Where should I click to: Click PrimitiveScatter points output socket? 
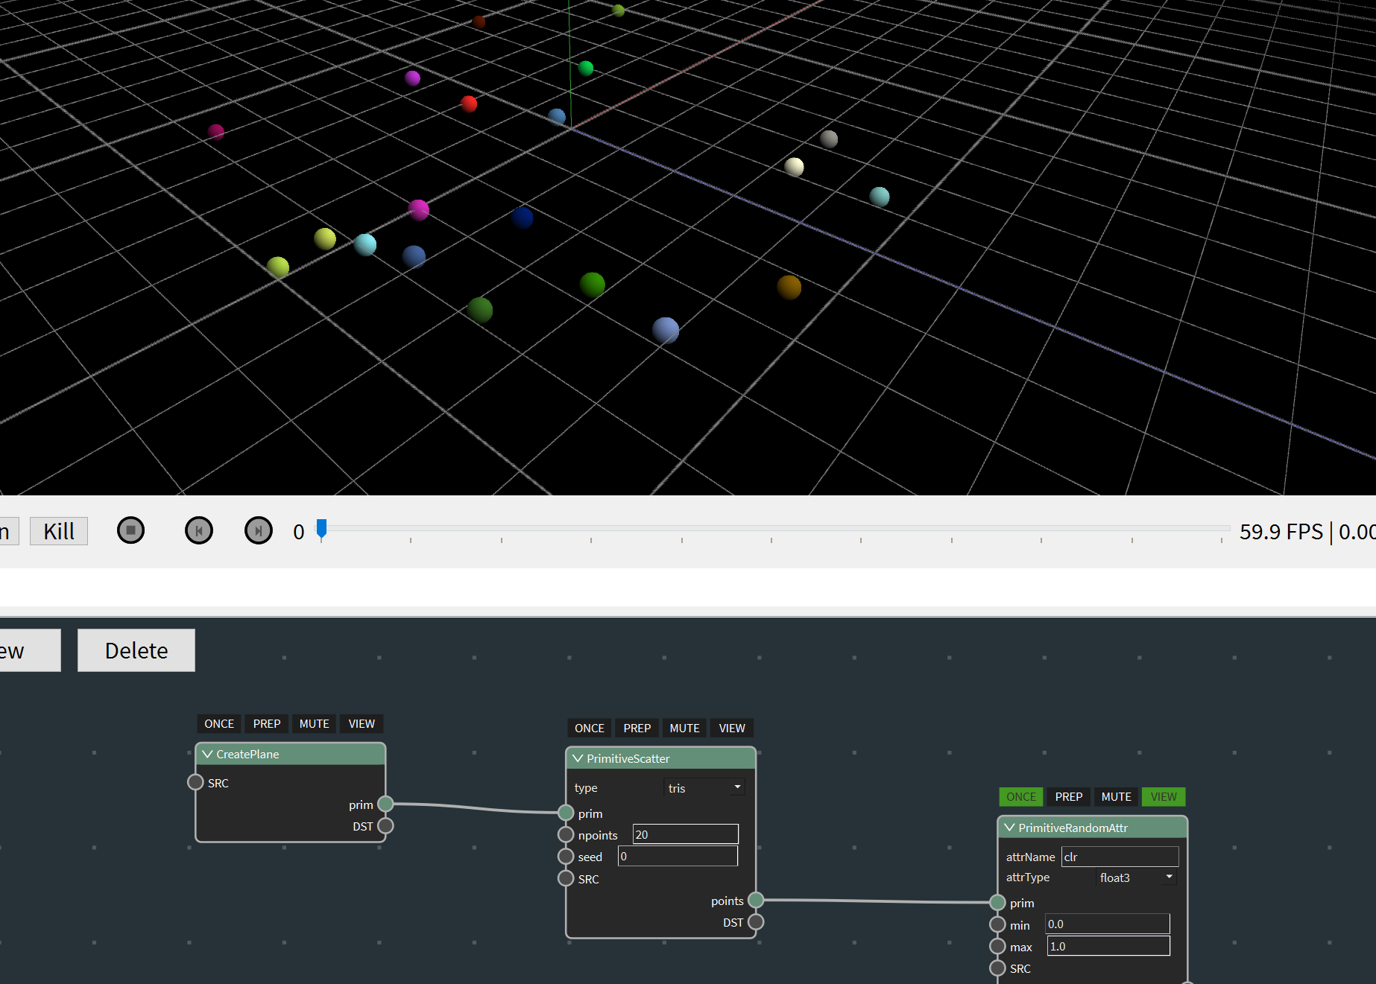(756, 900)
